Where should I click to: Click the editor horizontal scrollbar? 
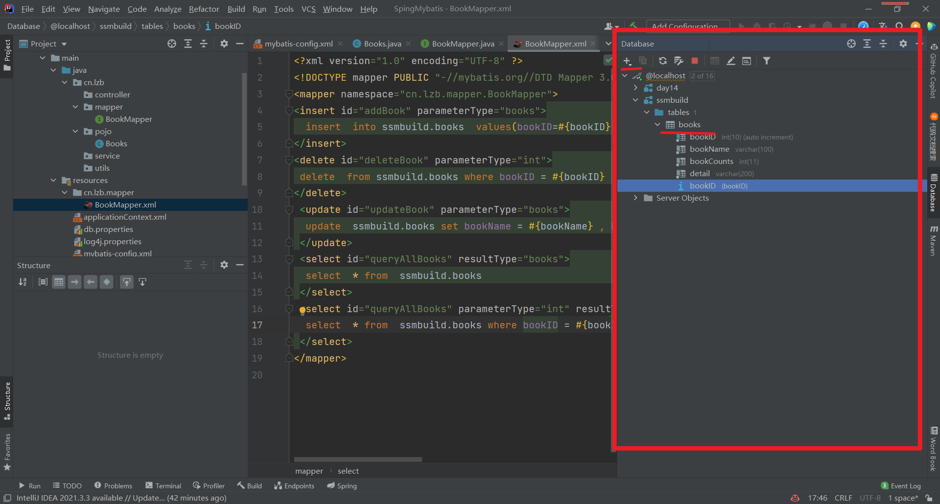(358, 459)
